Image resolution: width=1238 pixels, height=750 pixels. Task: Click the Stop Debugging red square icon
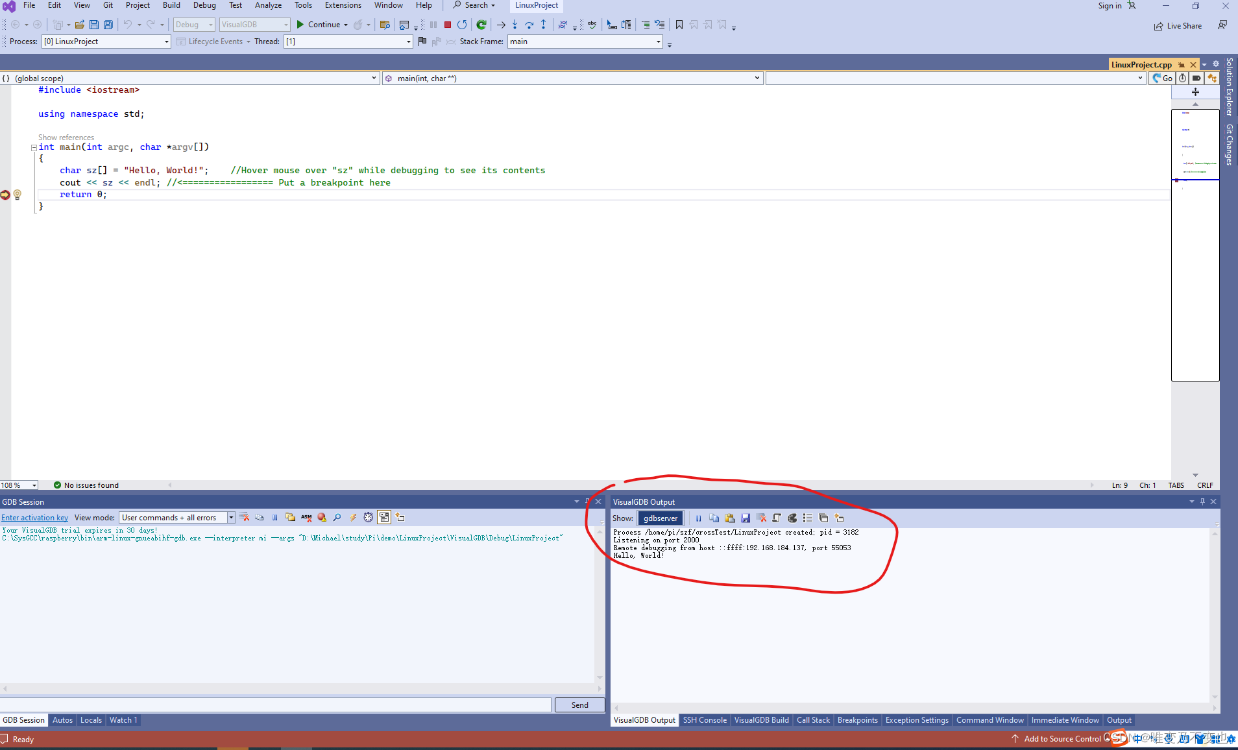[x=448, y=25]
